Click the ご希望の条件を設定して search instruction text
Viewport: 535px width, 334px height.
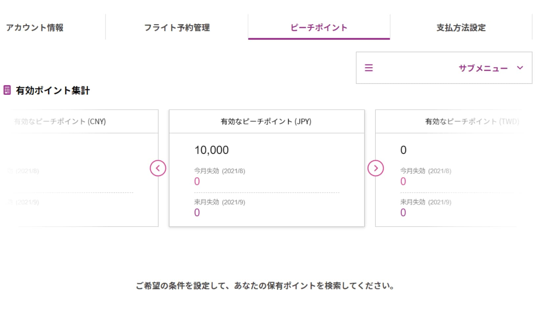pos(265,286)
